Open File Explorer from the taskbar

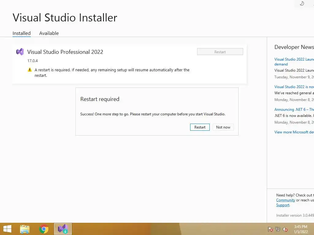(x=25, y=229)
